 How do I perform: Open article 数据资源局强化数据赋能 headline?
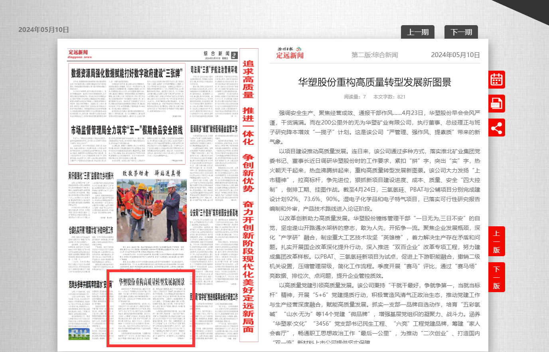pyautogui.click(x=127, y=73)
